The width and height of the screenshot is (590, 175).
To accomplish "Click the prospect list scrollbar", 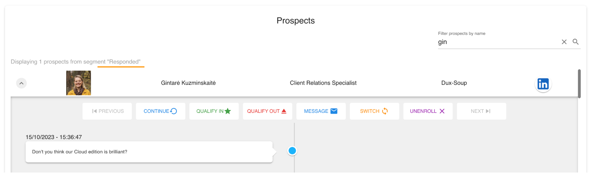I will (579, 84).
